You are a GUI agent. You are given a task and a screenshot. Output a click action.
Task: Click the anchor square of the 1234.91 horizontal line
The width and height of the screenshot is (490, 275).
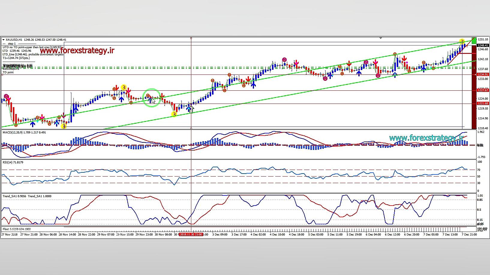[2, 75]
